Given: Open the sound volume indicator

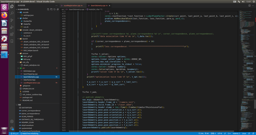Looking at the screenshot, I should point(243,1).
